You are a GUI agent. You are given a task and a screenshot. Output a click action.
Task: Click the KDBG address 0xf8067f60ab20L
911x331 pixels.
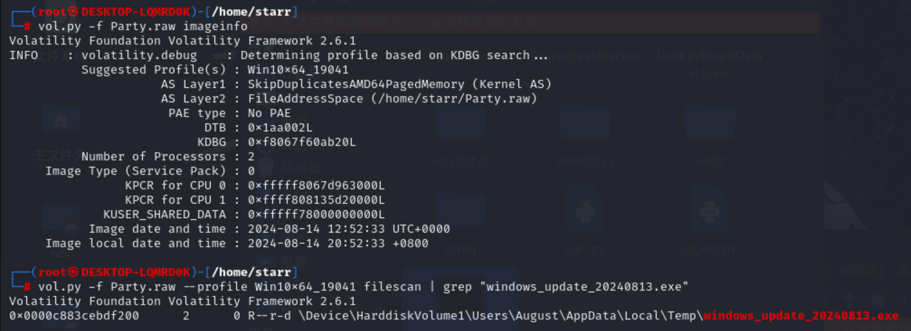point(301,142)
